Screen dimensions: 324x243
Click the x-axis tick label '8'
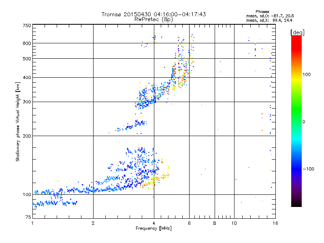click(x=215, y=223)
